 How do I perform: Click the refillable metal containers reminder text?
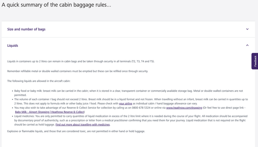(78, 71)
